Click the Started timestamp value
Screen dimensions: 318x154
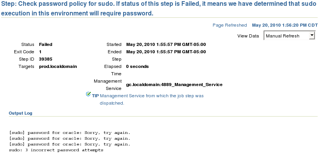166,44
